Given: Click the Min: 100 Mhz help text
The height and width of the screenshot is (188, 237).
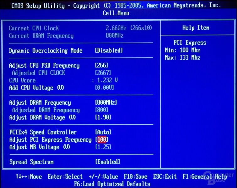Looking at the screenshot, I should click(182, 50).
